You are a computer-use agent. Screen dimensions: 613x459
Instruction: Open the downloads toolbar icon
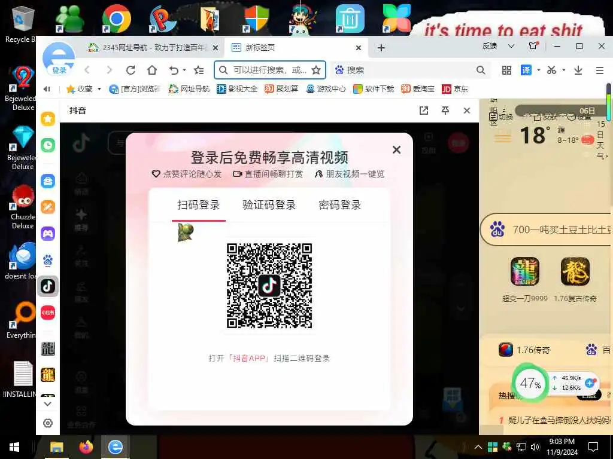pos(578,71)
